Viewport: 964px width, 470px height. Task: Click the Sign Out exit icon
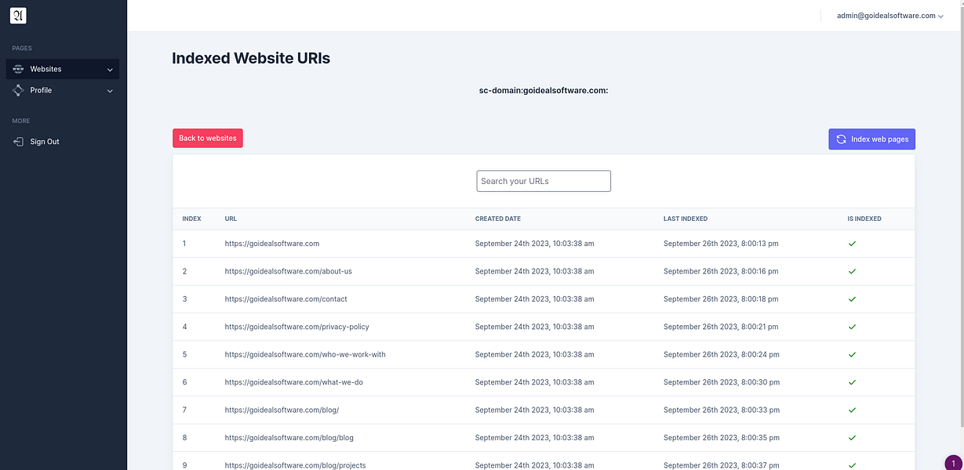[17, 141]
